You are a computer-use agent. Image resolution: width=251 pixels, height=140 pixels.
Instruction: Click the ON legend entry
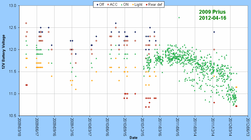[x=124, y=4]
